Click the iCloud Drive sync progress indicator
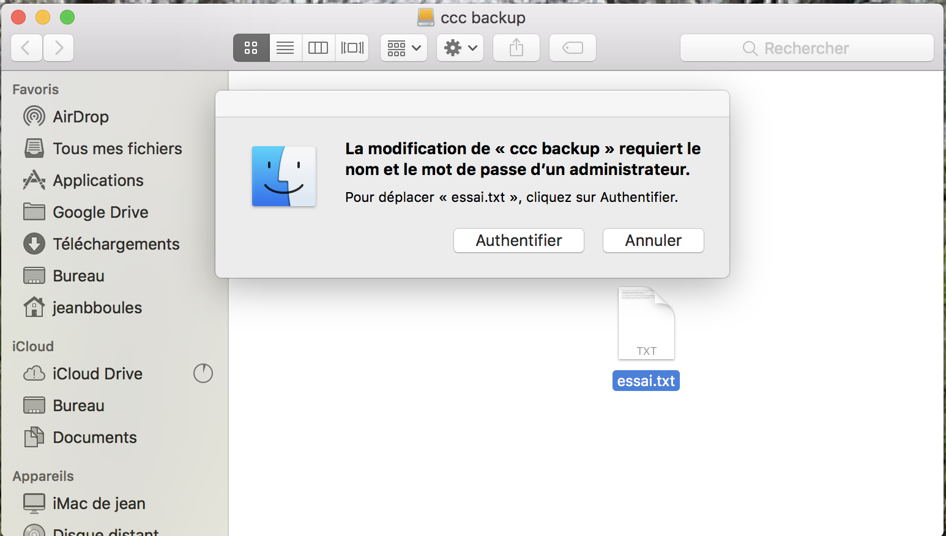This screenshot has width=946, height=536. tap(203, 373)
